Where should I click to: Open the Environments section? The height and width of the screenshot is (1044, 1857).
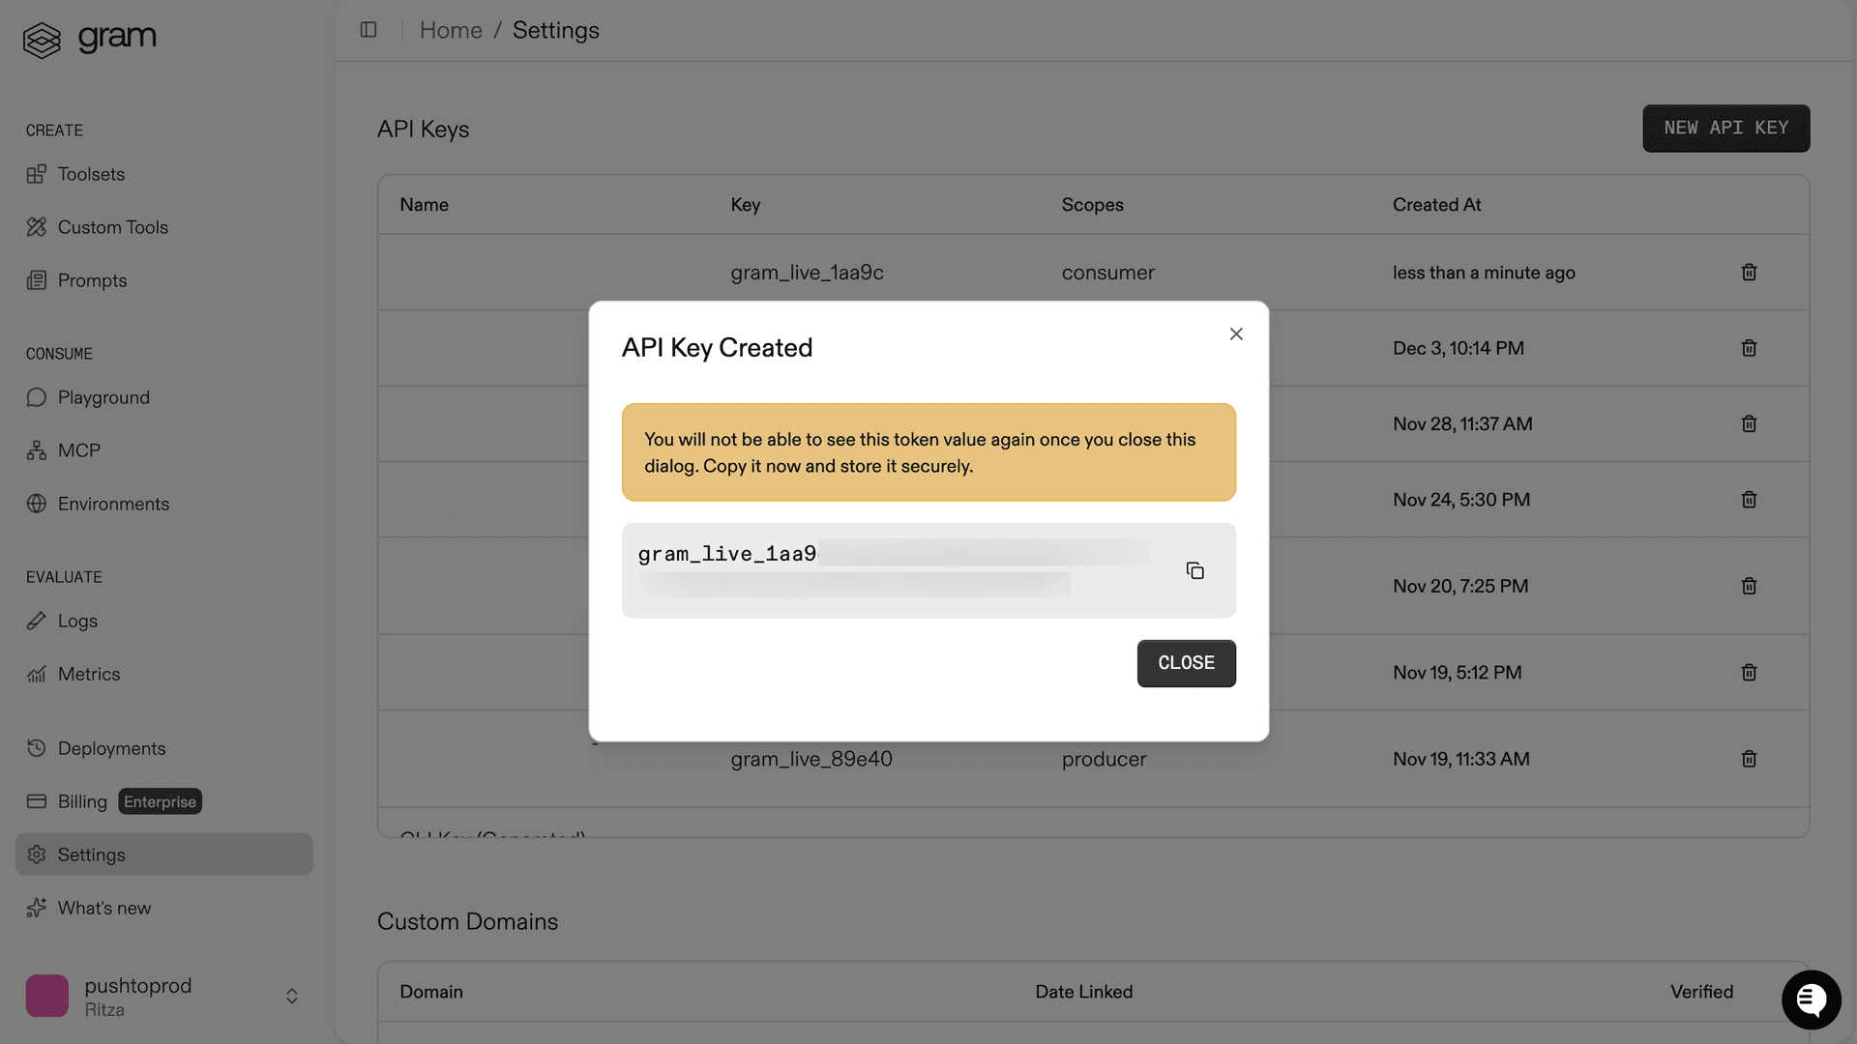point(113,504)
